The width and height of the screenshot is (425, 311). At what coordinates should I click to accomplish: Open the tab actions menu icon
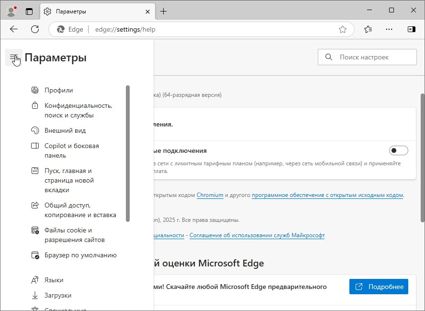pos(29,12)
